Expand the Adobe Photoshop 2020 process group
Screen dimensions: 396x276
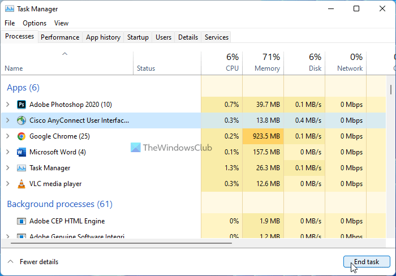[x=8, y=105]
